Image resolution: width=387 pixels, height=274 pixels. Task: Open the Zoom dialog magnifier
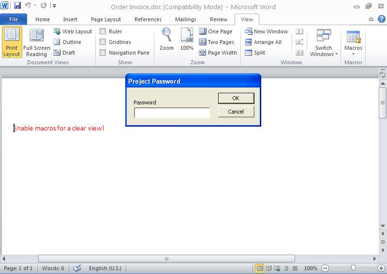point(166,39)
